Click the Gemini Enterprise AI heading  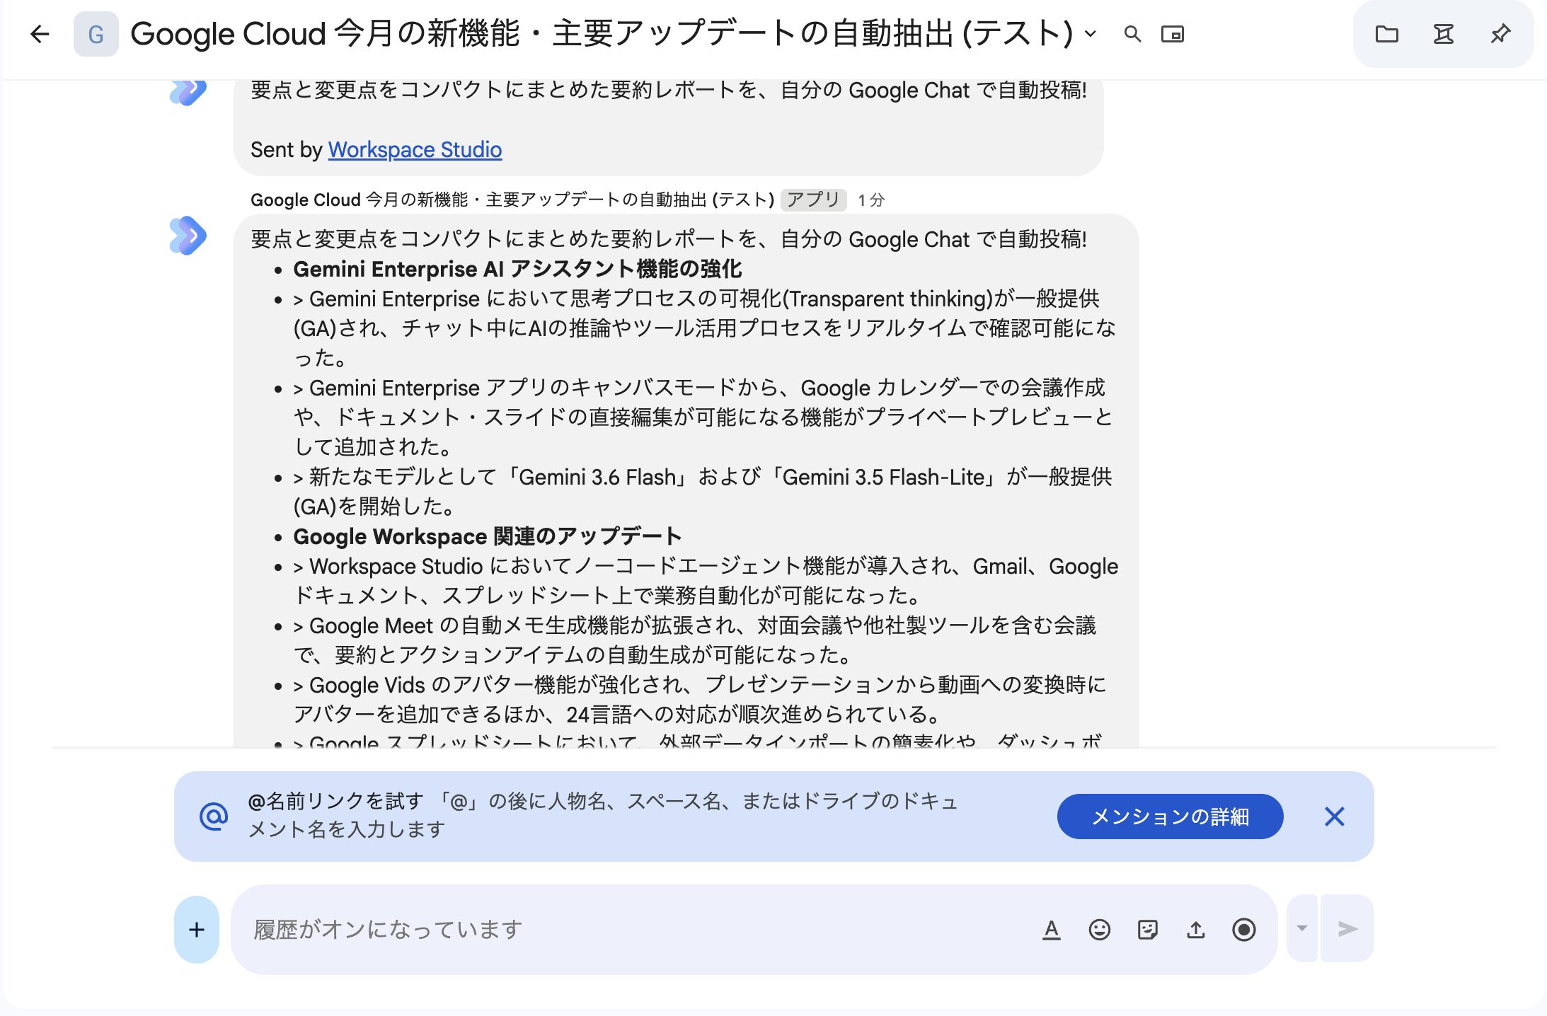[517, 269]
